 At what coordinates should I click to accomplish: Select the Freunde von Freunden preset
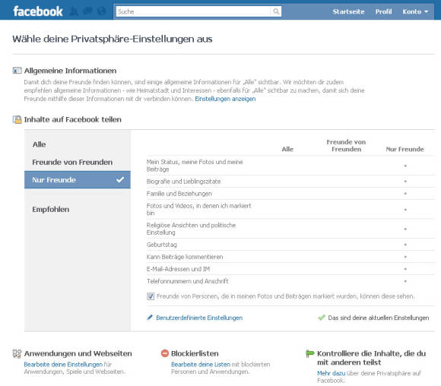[78, 162]
